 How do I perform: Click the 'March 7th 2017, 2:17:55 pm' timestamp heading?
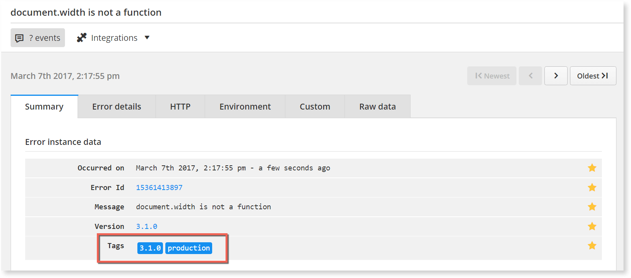(65, 76)
